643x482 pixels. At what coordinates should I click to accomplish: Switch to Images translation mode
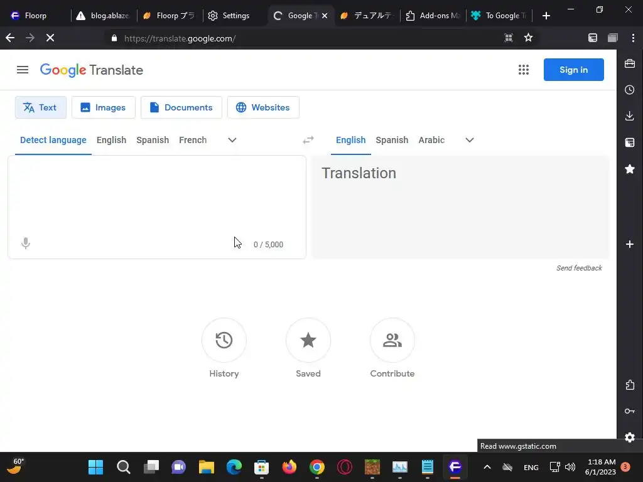pyautogui.click(x=104, y=107)
